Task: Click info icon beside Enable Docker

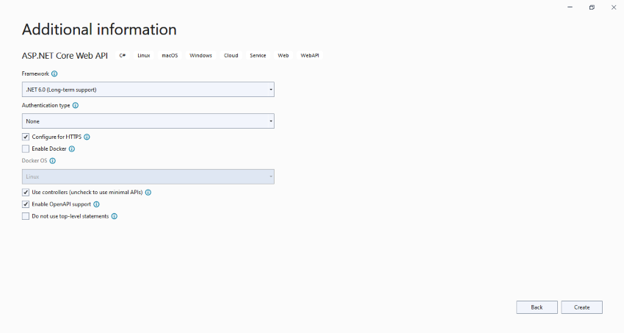Action: (x=72, y=149)
